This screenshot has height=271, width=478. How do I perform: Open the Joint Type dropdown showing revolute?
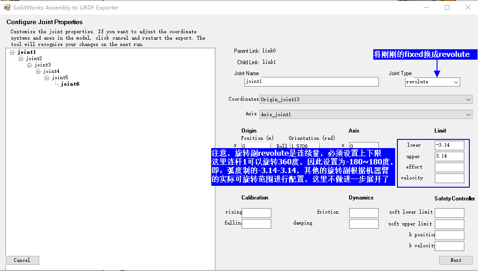click(x=432, y=82)
